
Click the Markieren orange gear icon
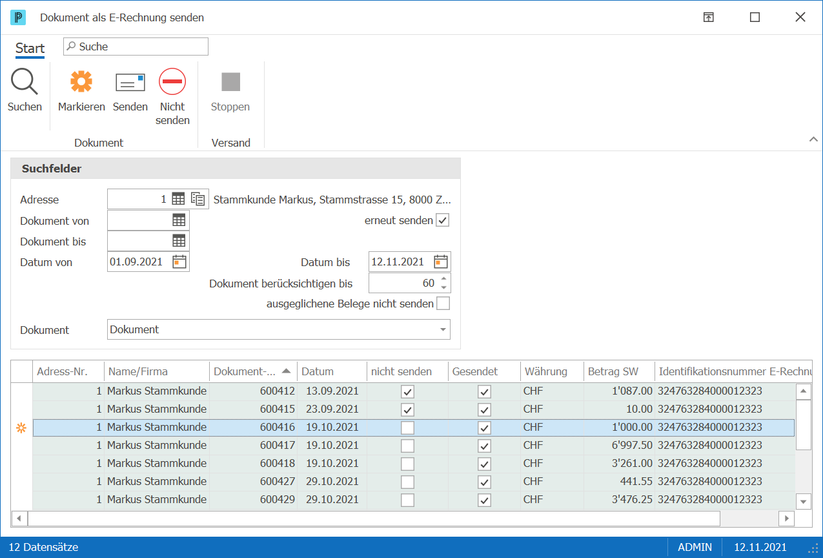point(81,82)
